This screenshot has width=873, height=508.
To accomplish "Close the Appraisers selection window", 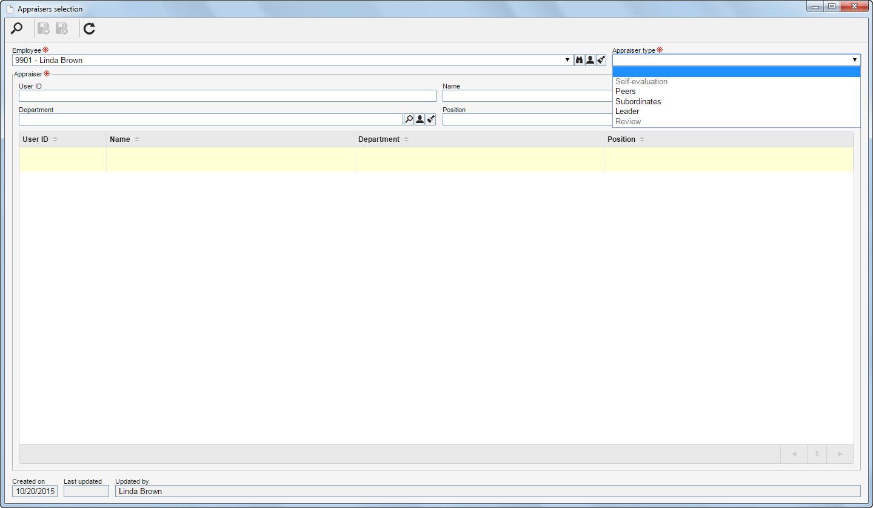I will (855, 7).
